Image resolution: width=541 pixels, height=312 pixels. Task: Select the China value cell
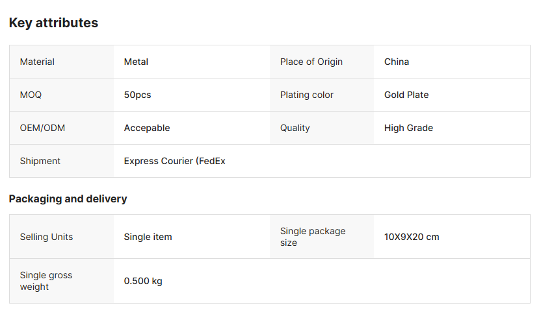tap(397, 62)
